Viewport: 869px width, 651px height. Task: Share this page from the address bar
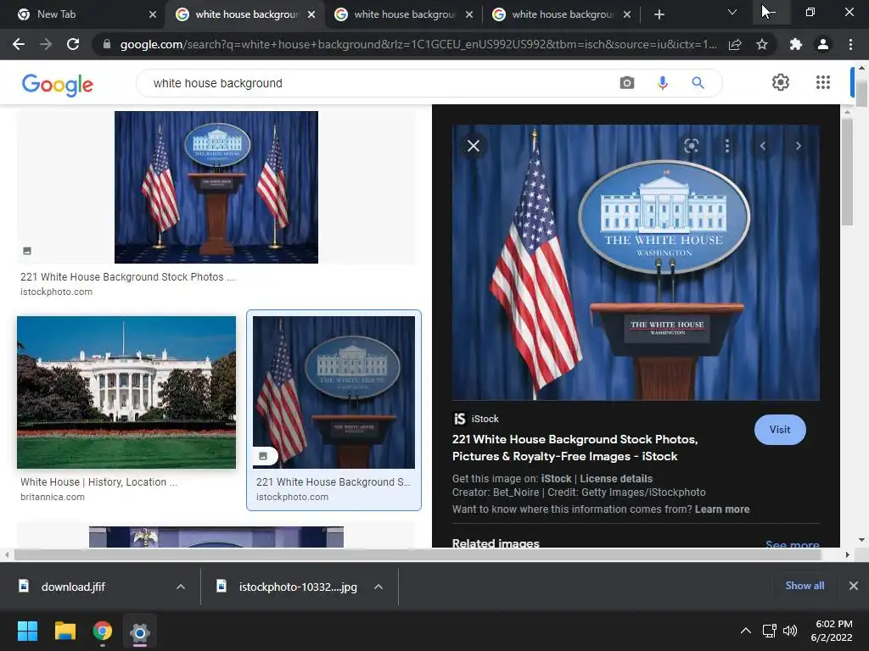735,44
